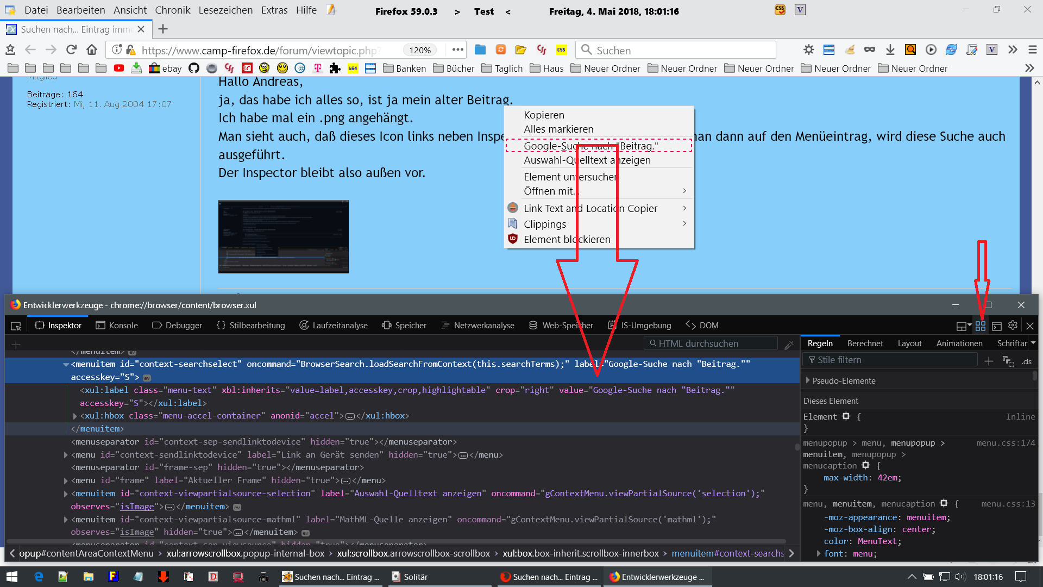
Task: Reload page with browser reload icon
Action: [71, 50]
